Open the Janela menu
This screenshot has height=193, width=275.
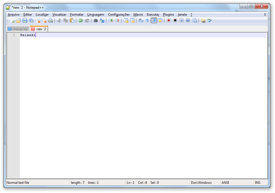point(182,15)
